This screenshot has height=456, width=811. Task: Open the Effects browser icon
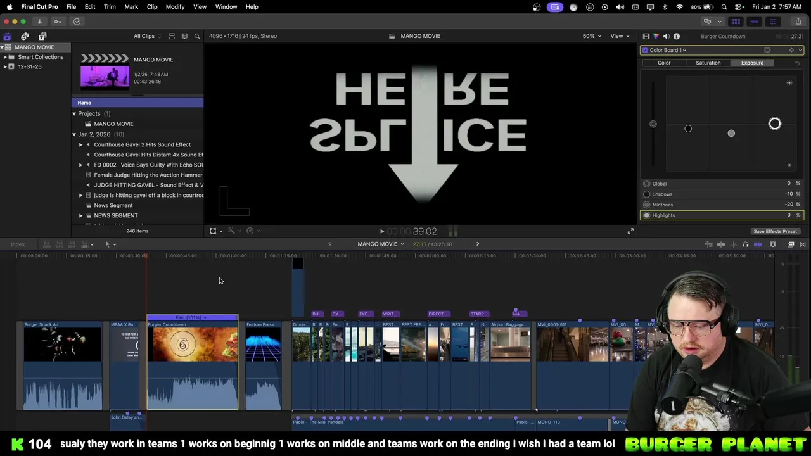coord(791,244)
